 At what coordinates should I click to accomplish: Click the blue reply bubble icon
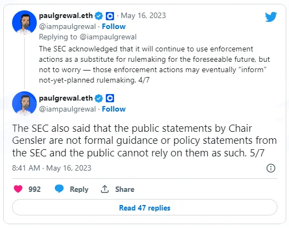point(59,189)
